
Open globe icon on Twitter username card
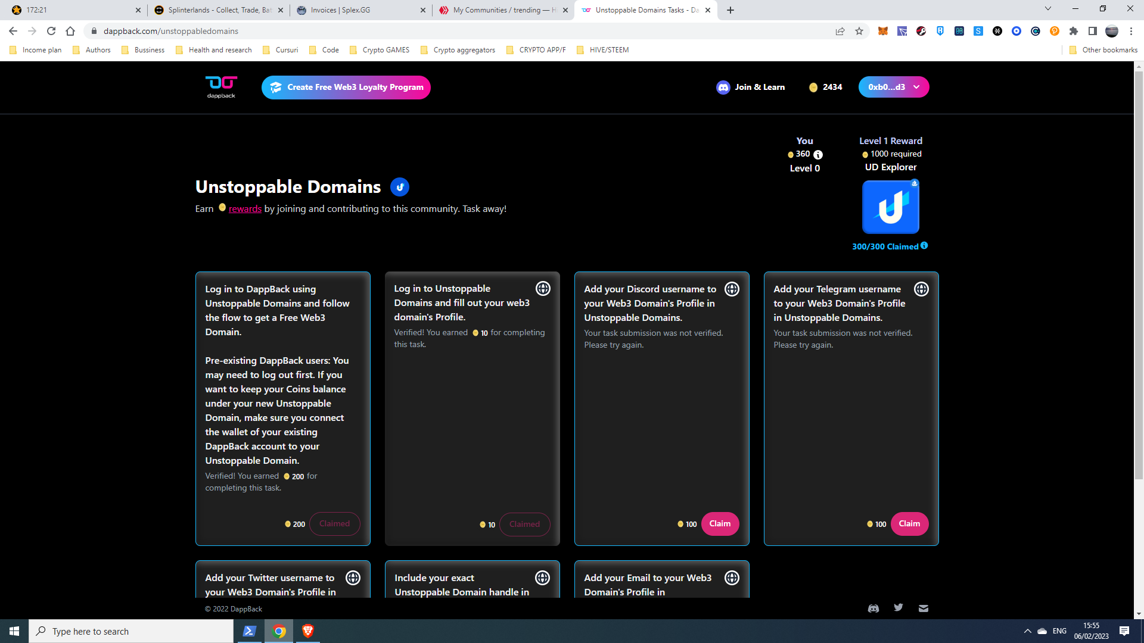353,578
